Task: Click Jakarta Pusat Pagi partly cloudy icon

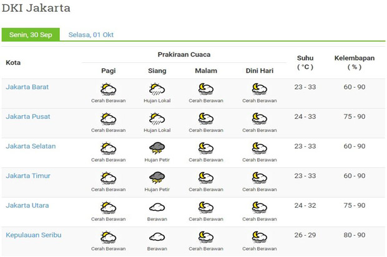Action: [x=108, y=119]
